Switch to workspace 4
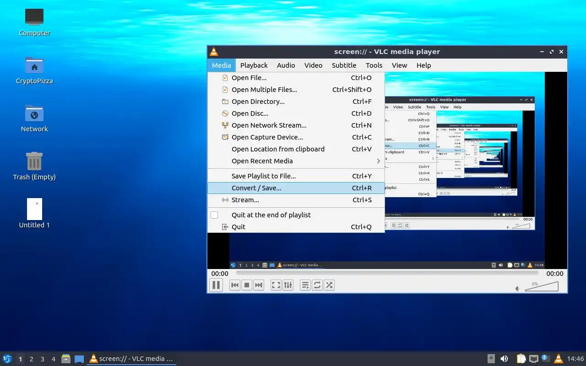Image resolution: width=586 pixels, height=366 pixels. (53, 359)
